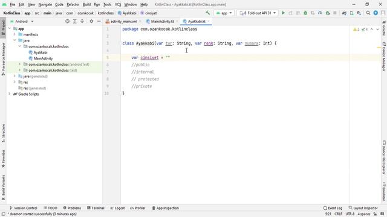The width and height of the screenshot is (387, 217).
Task: Open the Gradle side tool window
Action: click(384, 28)
